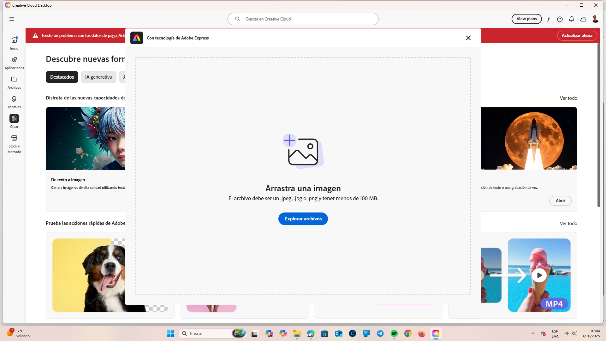Open the help question mark icon
Screen dimensions: 606x341
(x=560, y=19)
